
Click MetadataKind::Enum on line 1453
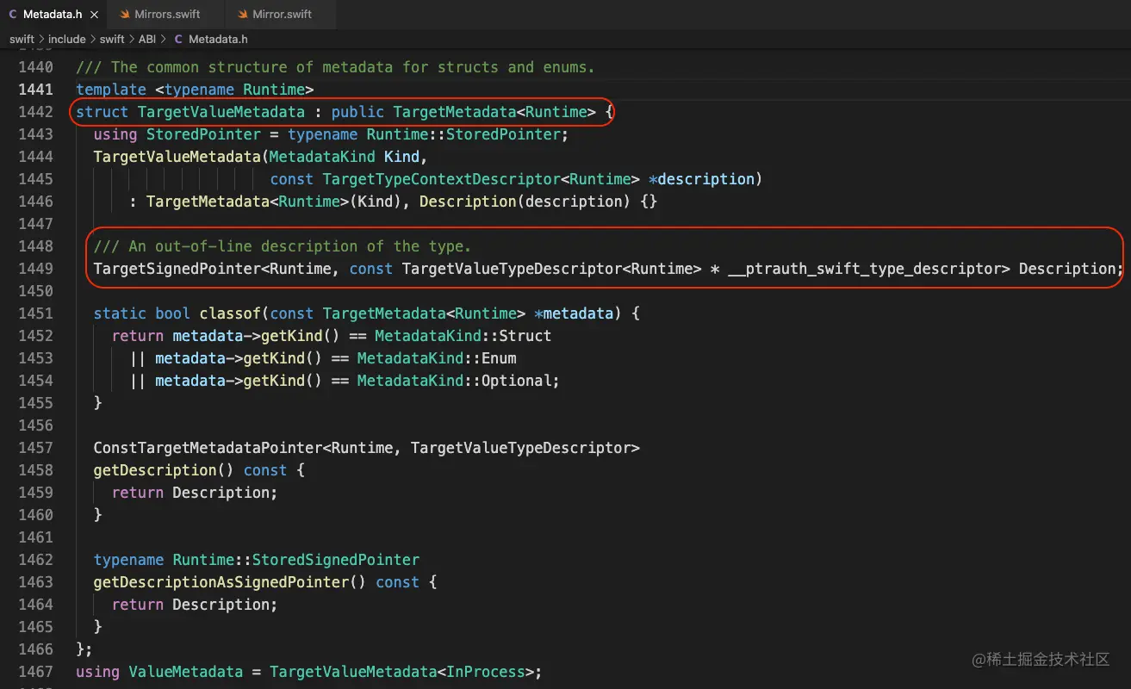(x=437, y=358)
